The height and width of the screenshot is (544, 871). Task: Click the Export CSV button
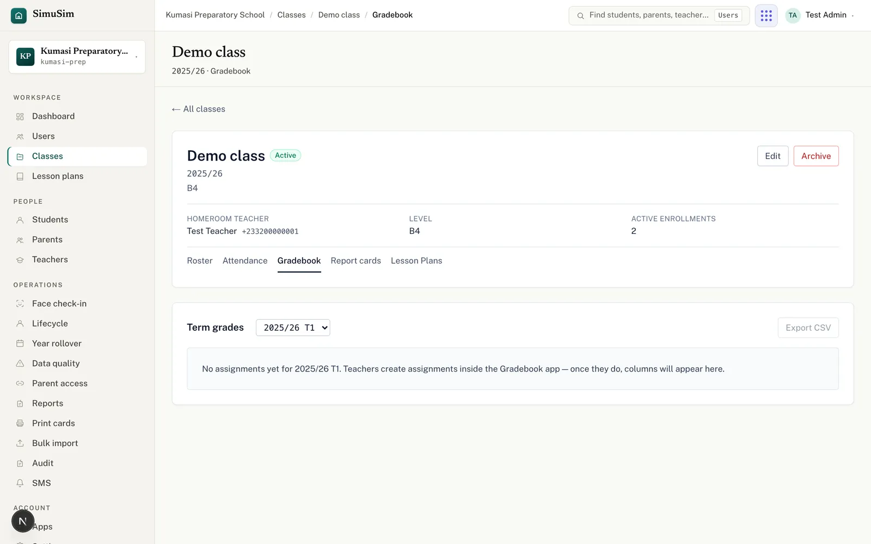point(808,327)
